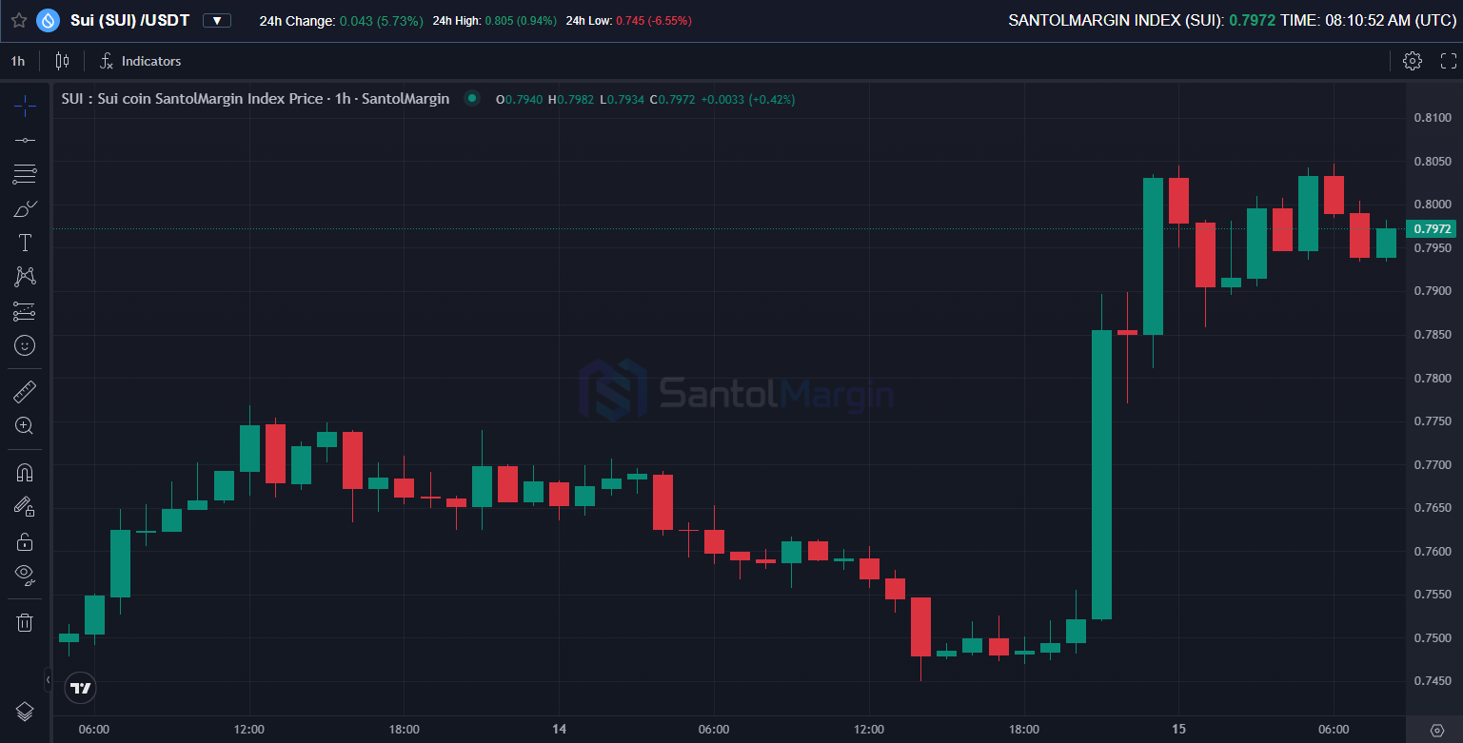Open time axis settings gear

point(1436,730)
